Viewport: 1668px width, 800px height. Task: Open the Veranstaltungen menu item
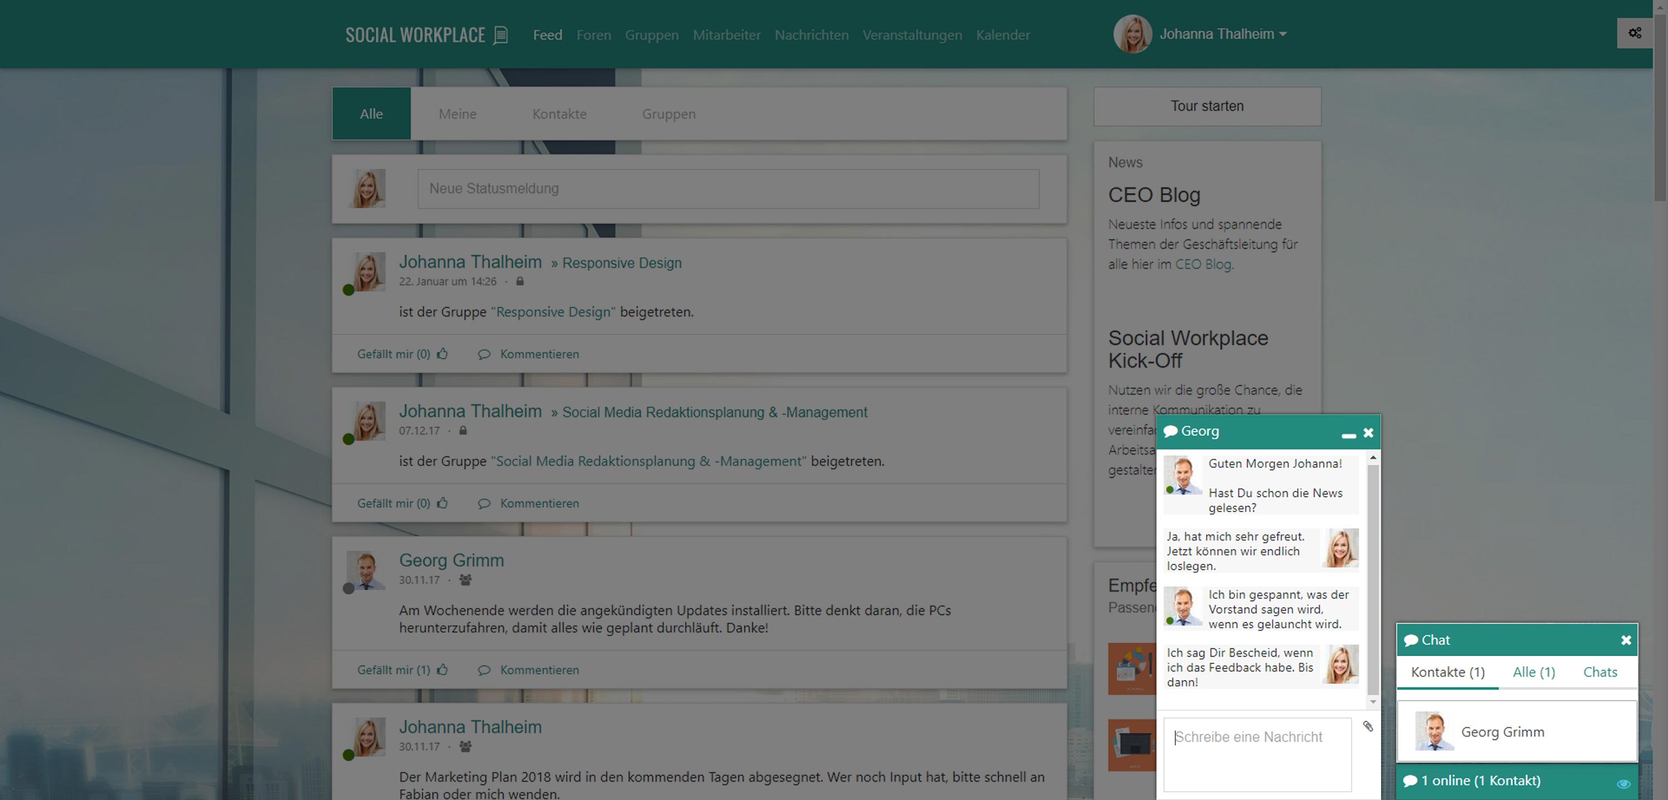coord(912,35)
